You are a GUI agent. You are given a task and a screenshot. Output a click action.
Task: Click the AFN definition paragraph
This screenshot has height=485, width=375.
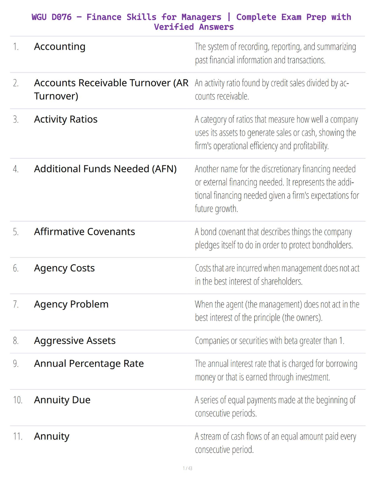(x=277, y=189)
